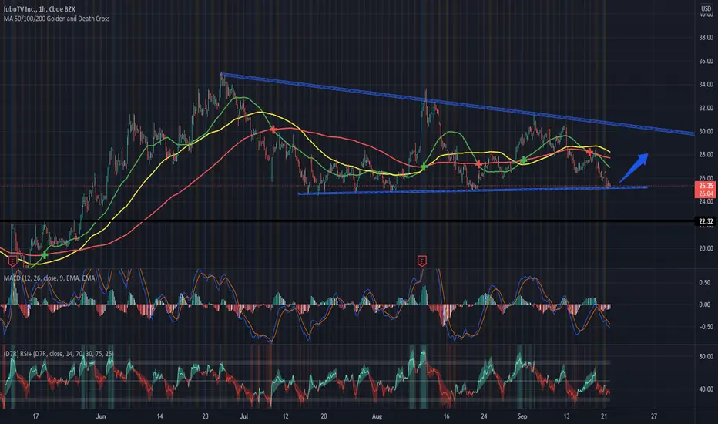Click the 17 date label on the time axis
The height and width of the screenshot is (424, 718).
[x=35, y=416]
